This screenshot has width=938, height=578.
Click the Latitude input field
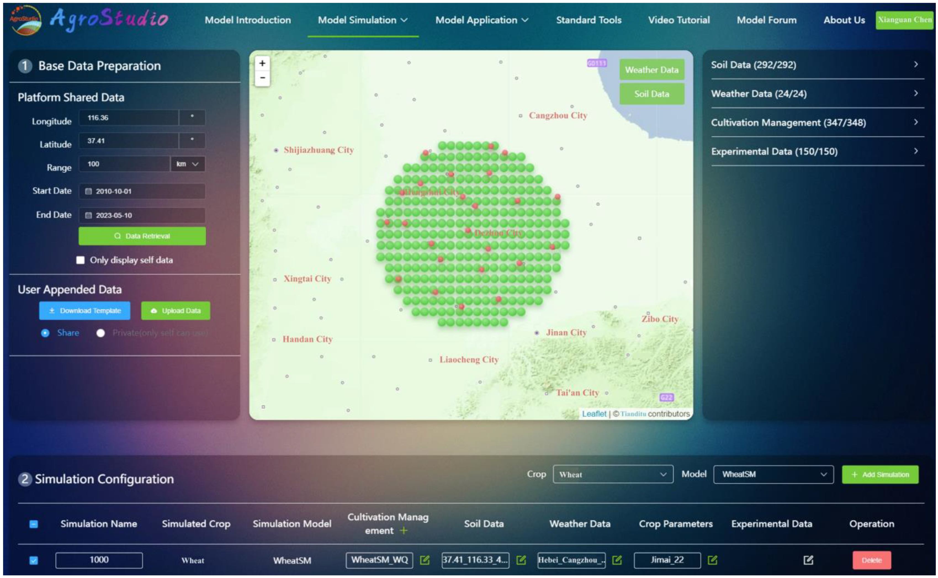[128, 141]
